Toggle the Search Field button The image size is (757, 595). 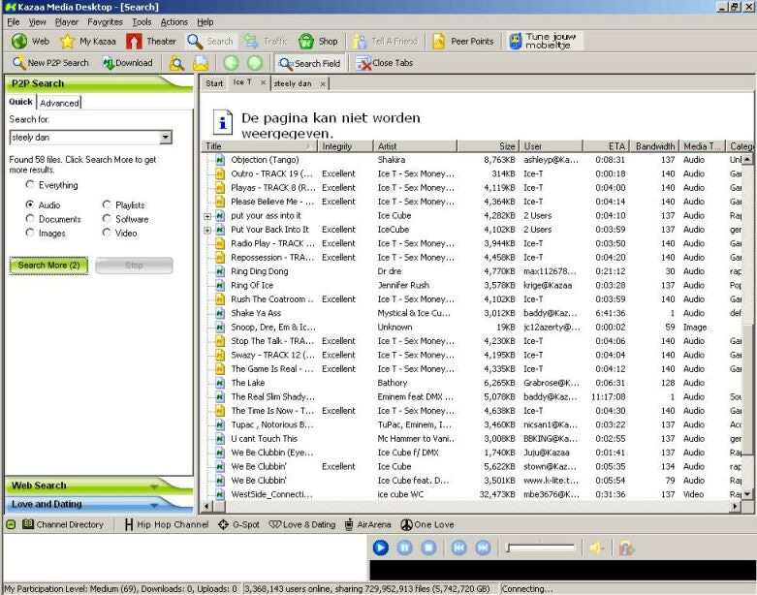tap(309, 63)
